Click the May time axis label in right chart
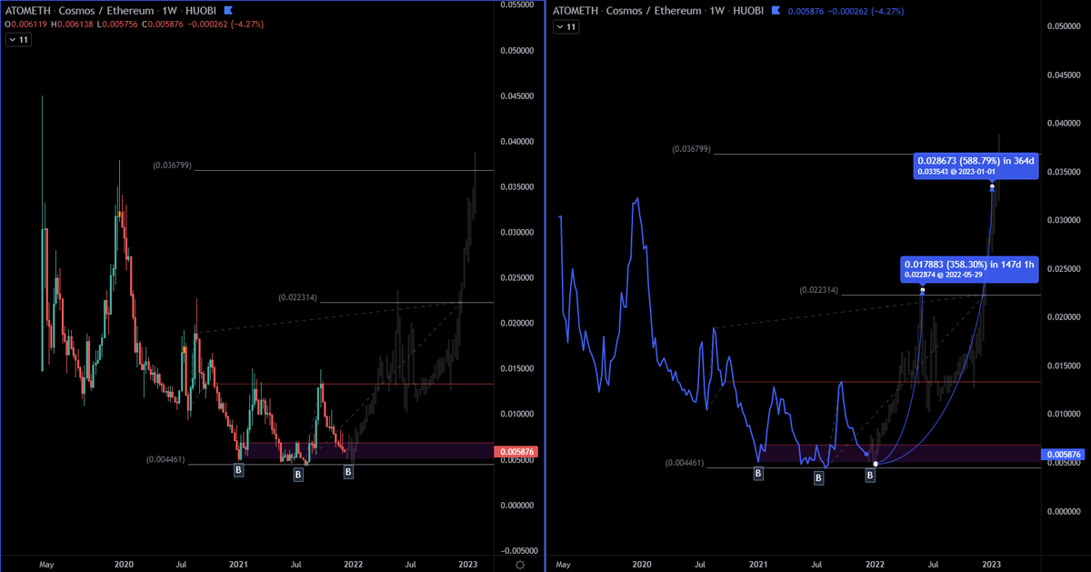Image resolution: width=1091 pixels, height=572 pixels. [x=563, y=564]
